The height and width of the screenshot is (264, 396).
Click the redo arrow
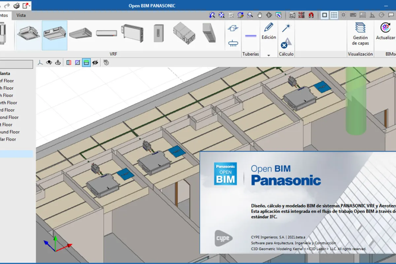click(7, 6)
